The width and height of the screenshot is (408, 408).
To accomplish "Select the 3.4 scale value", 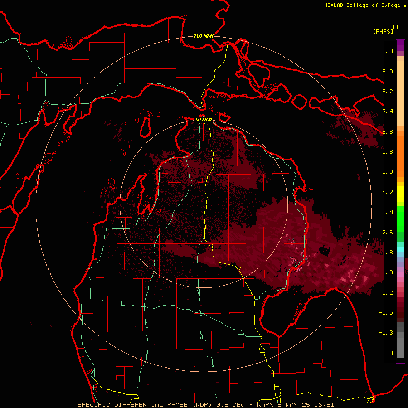I will coord(388,212).
